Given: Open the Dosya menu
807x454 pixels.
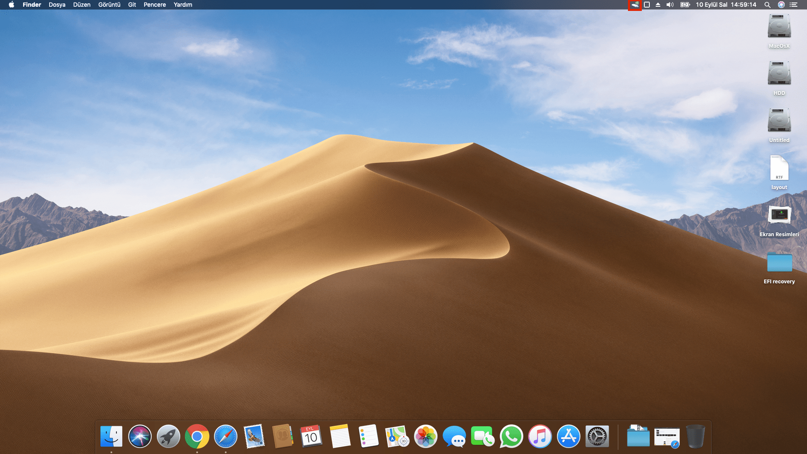Looking at the screenshot, I should point(57,5).
